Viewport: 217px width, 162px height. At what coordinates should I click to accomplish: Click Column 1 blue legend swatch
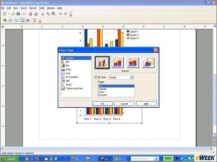coord(128,31)
